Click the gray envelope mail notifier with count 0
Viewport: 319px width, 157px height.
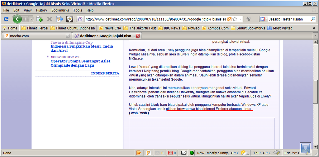point(159,153)
